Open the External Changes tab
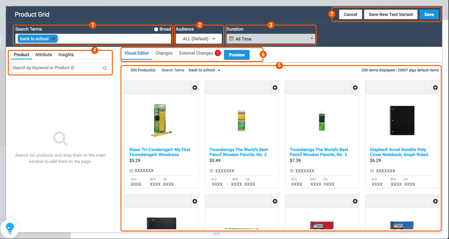This screenshot has width=449, height=239. pos(196,53)
